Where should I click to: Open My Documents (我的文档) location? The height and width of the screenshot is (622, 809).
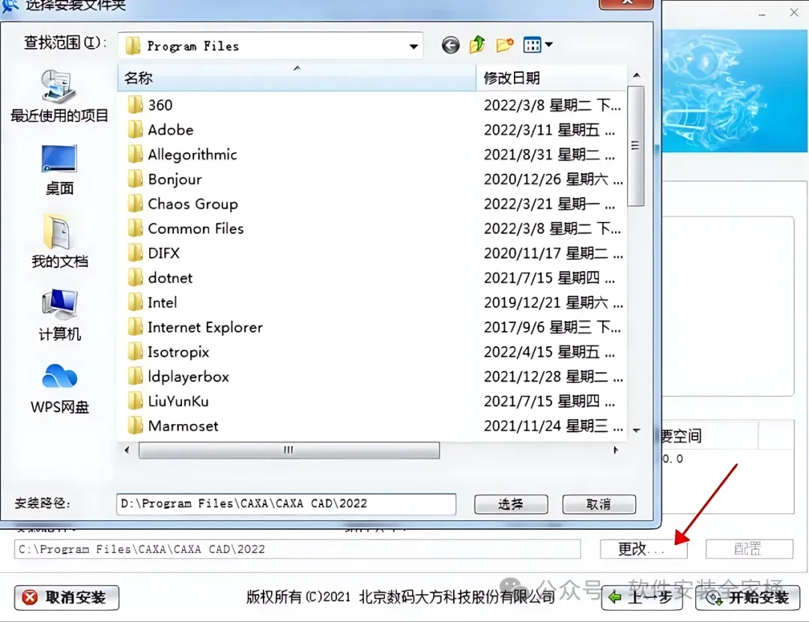point(59,241)
